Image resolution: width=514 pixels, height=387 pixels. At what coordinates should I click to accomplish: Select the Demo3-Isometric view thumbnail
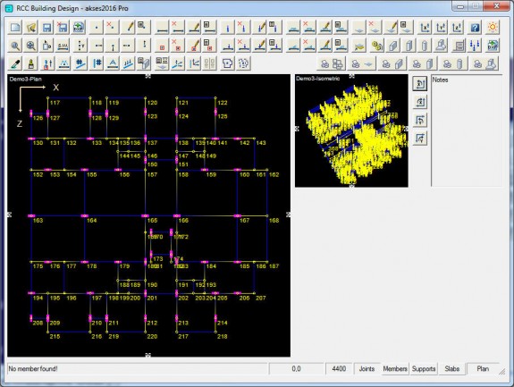click(351, 131)
